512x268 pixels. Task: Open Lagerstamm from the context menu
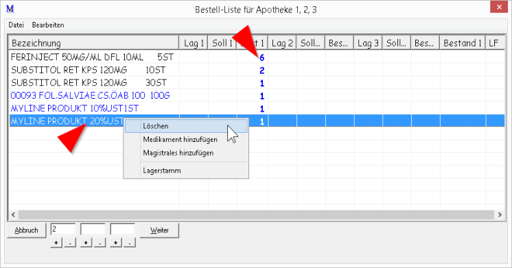(x=186, y=171)
